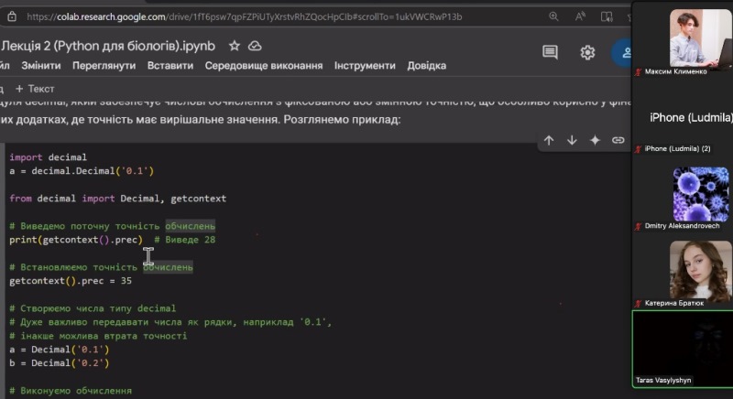Move the cell down with arrow
This screenshot has height=399, width=733.
pyautogui.click(x=572, y=140)
